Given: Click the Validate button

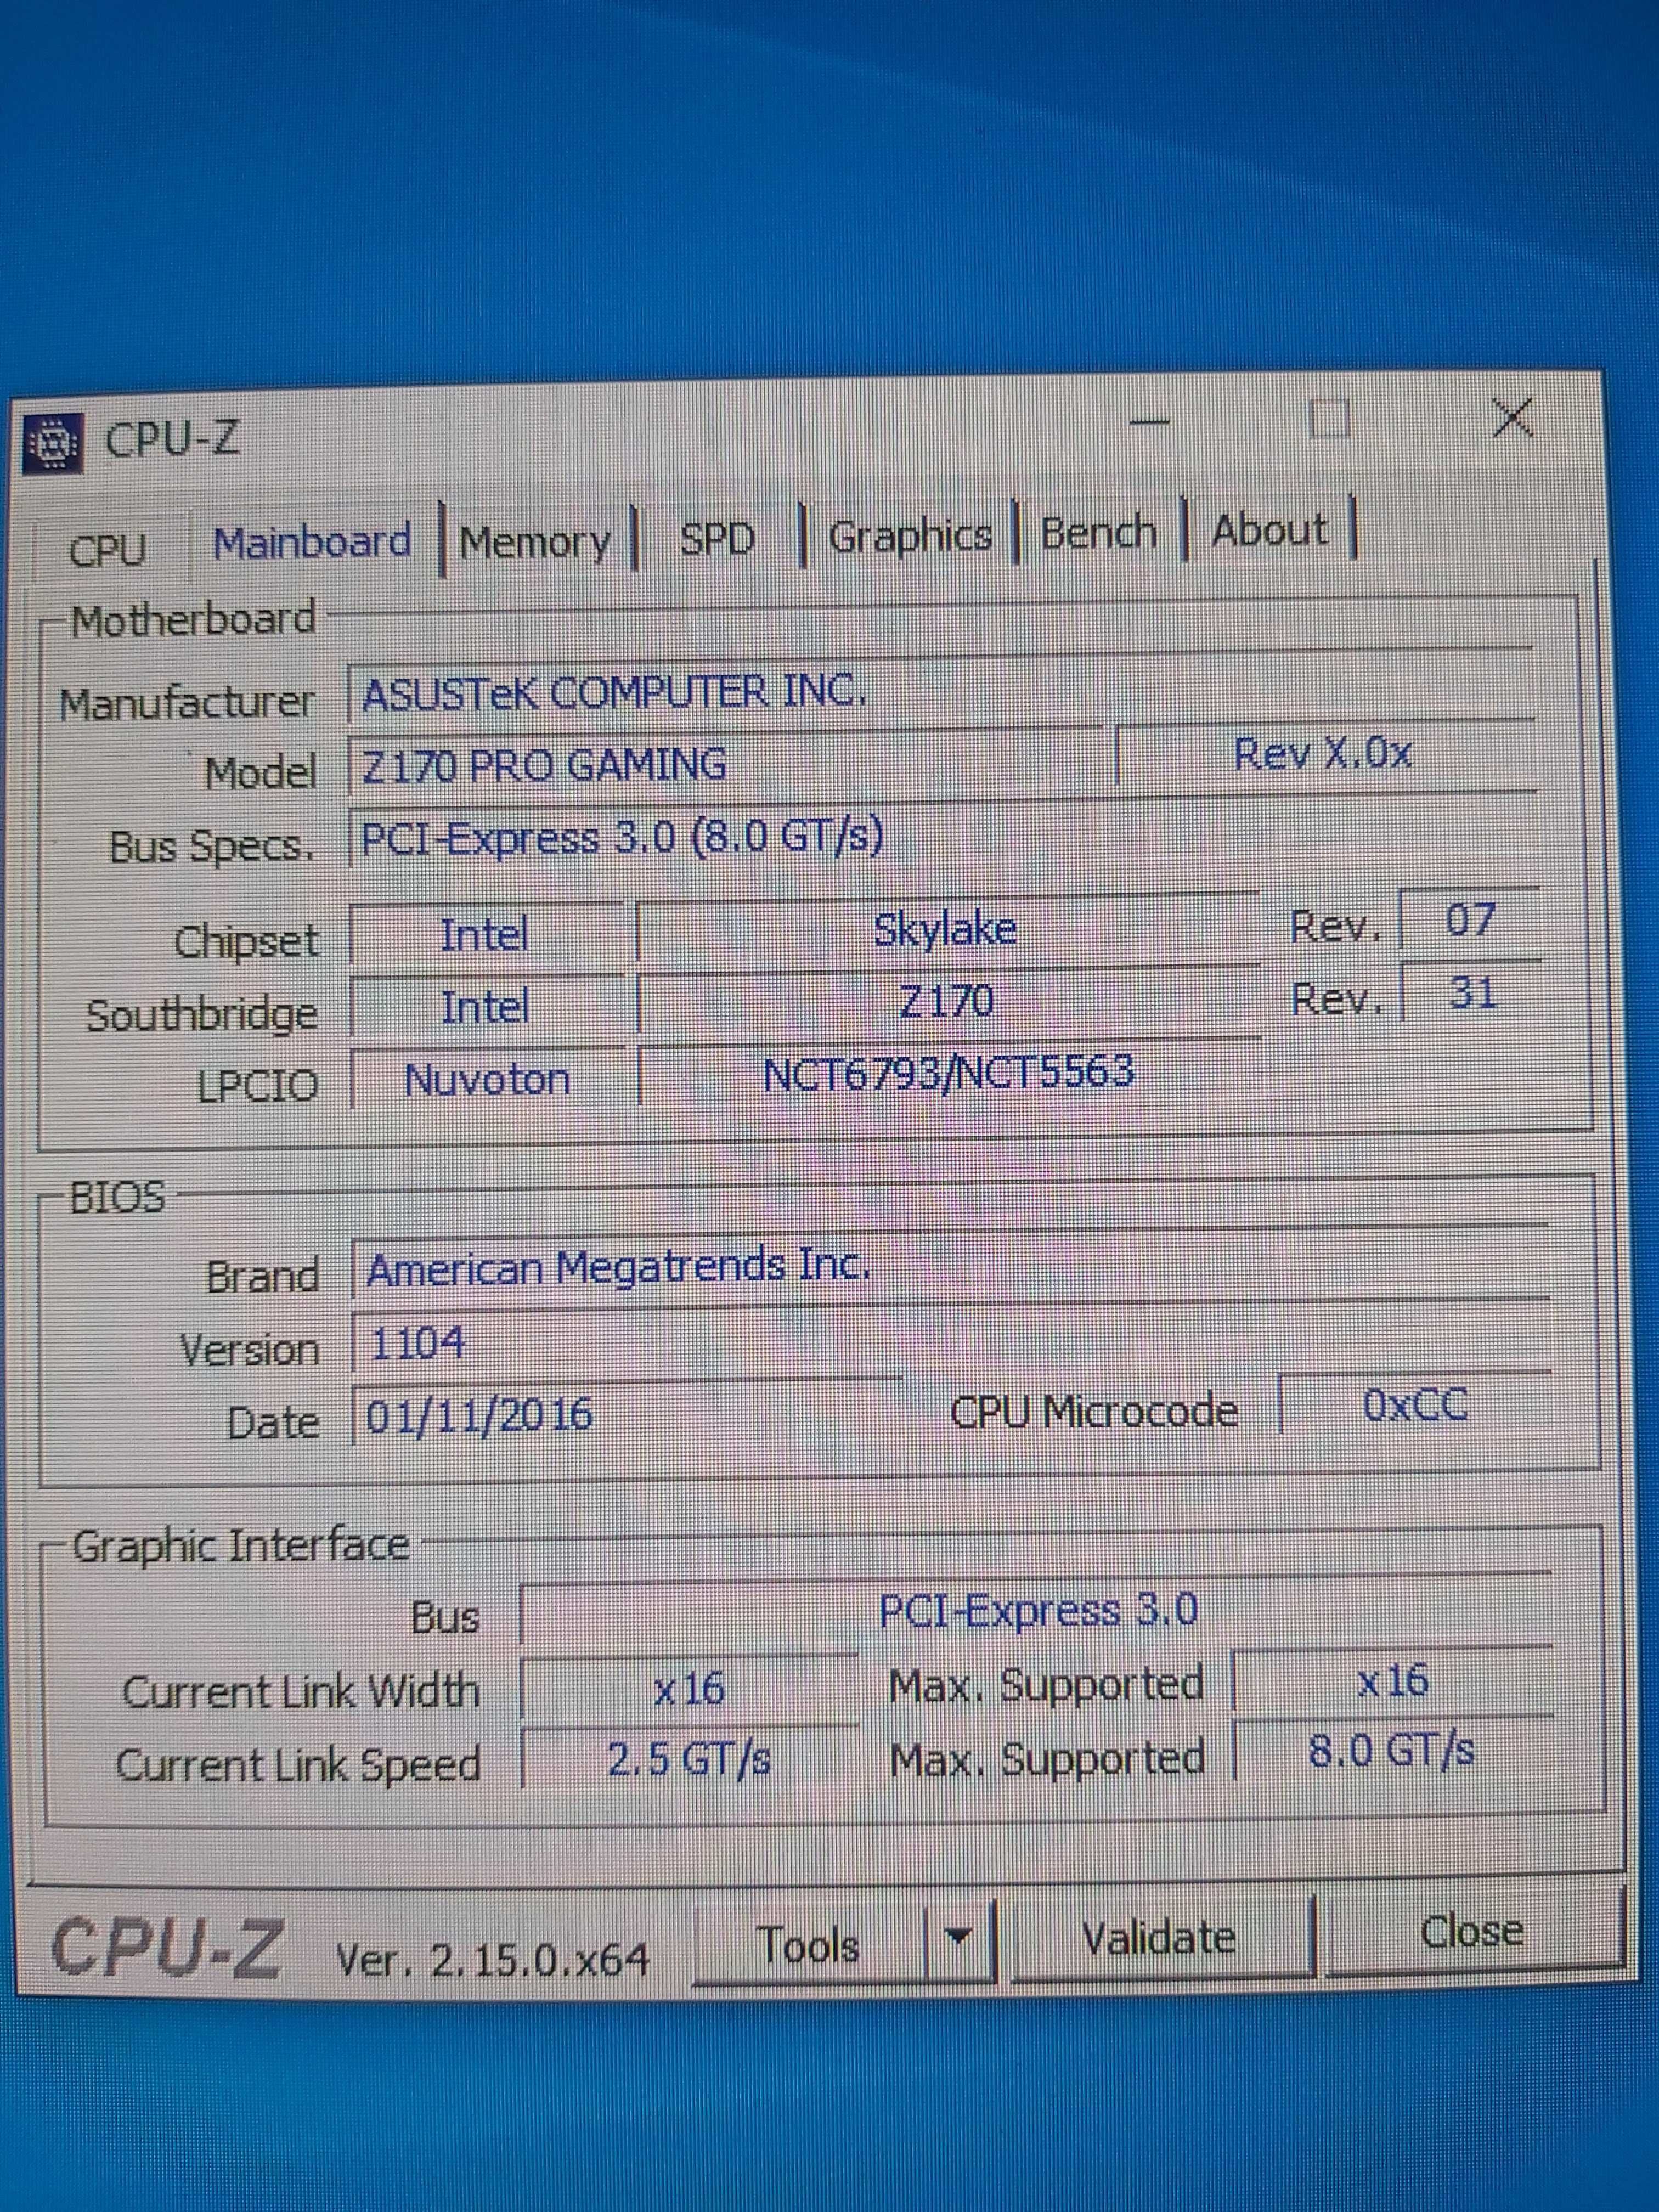Looking at the screenshot, I should point(1160,1938).
